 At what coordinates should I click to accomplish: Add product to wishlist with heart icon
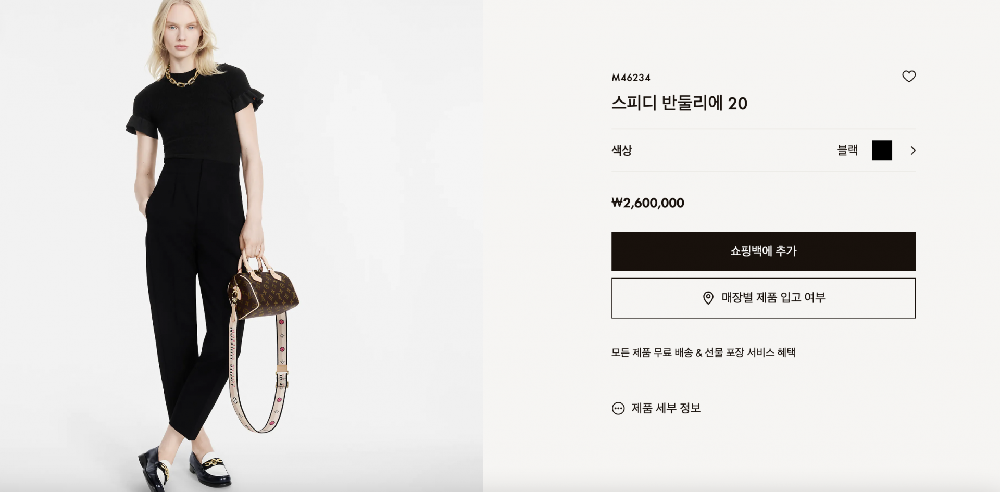(x=909, y=77)
